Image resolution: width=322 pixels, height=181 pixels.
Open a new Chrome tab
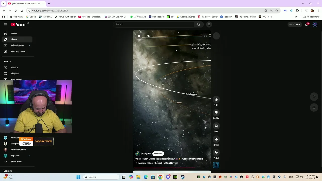(49, 4)
